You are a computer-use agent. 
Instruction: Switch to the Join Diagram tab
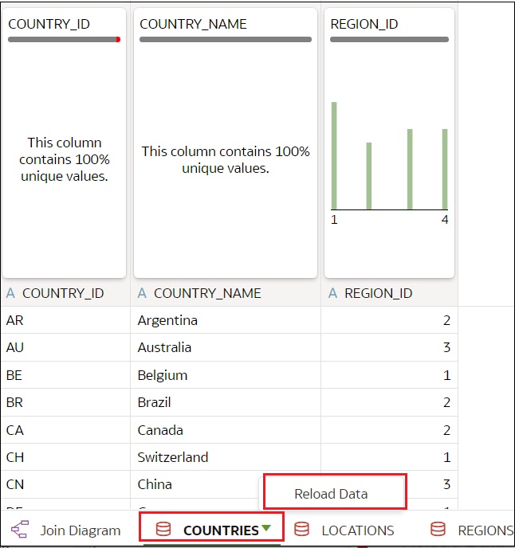(66, 530)
